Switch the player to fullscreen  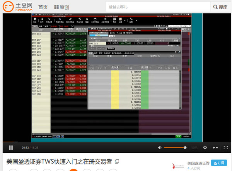226,148
